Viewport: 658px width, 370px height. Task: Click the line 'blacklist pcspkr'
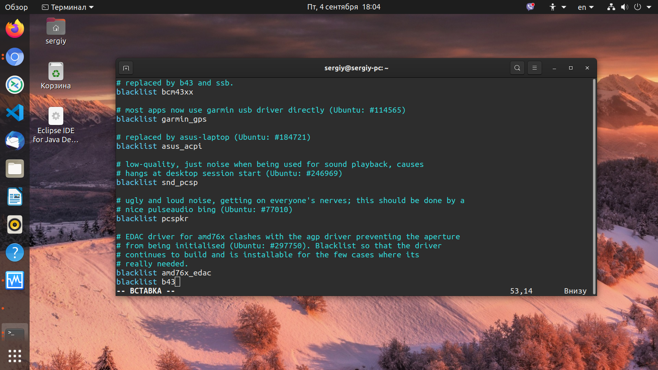point(153,219)
